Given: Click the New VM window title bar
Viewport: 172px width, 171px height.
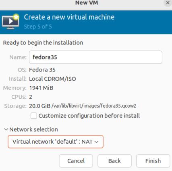Looking at the screenshot, I should click(87, 3).
